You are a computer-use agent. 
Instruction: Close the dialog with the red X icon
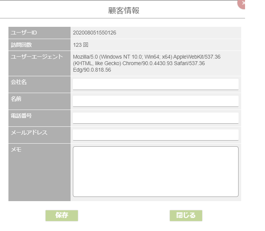241,3
